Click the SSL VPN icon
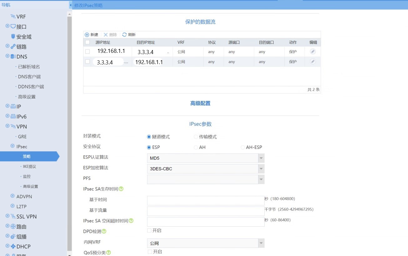The width and height of the screenshot is (408, 256). [13, 216]
